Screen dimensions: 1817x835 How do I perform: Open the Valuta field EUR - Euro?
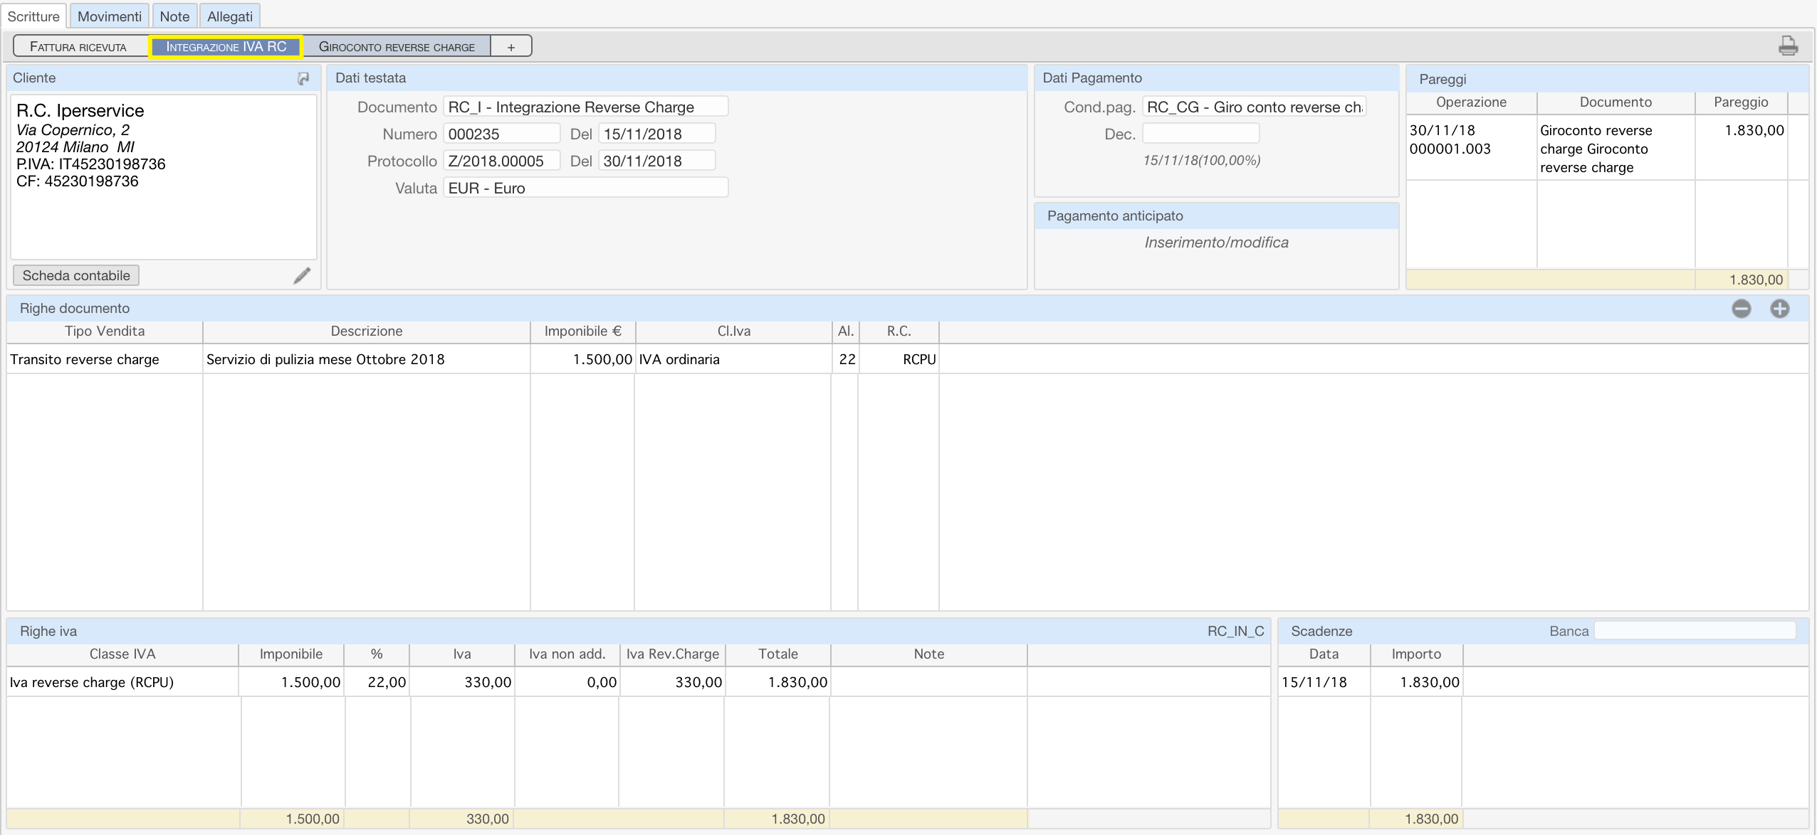point(585,188)
